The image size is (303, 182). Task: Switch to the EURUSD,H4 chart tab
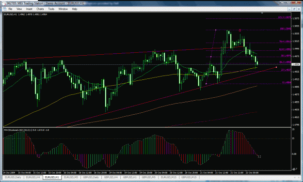(x=33, y=177)
